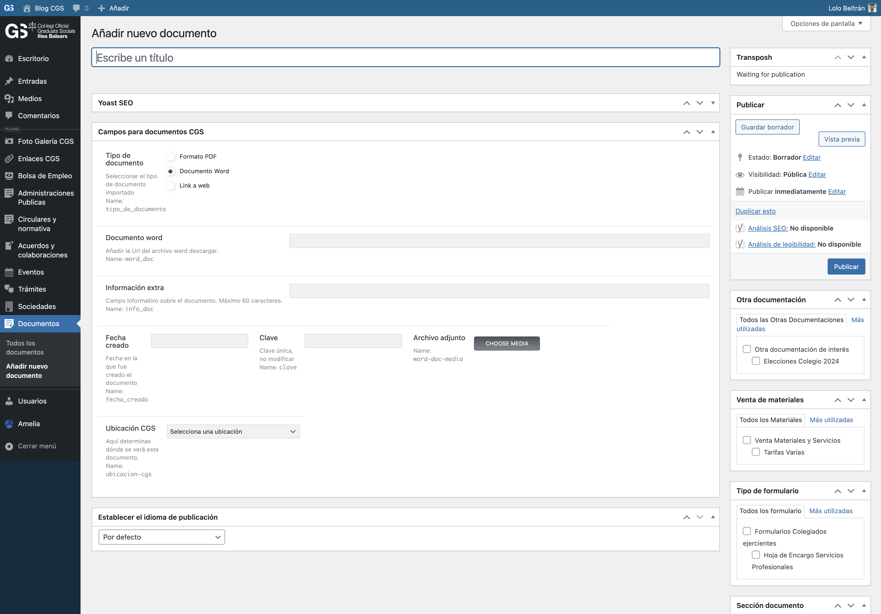Viewport: 881px width, 614px height.
Task: Click the Entradas pin icon
Action: (x=9, y=81)
